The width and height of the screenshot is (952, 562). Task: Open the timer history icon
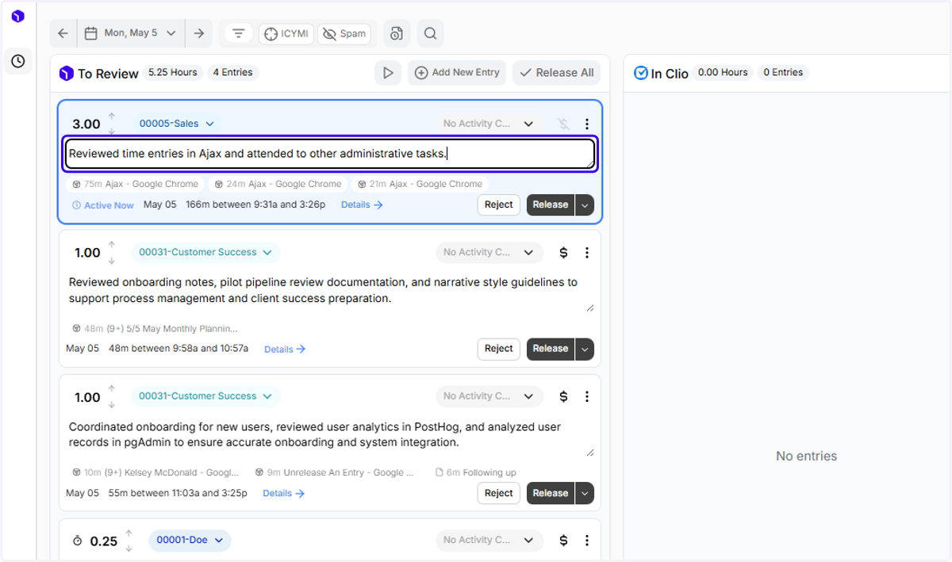(397, 33)
